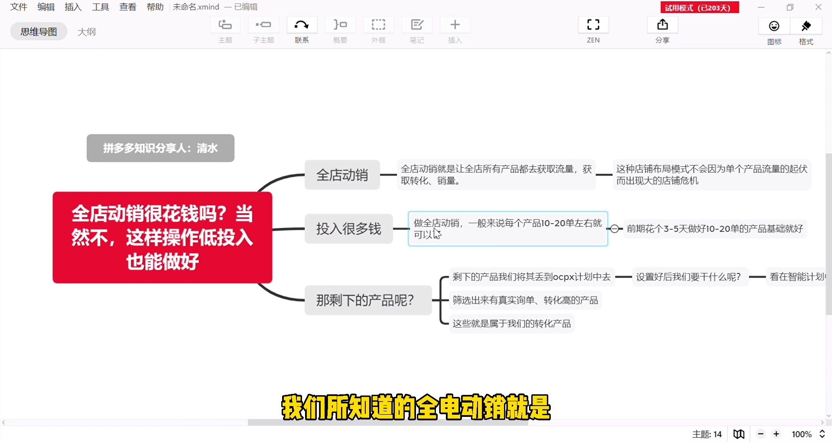This screenshot has height=442, width=832.
Task: Click the 概要 (Summary) toolbar icon
Action: point(340,25)
